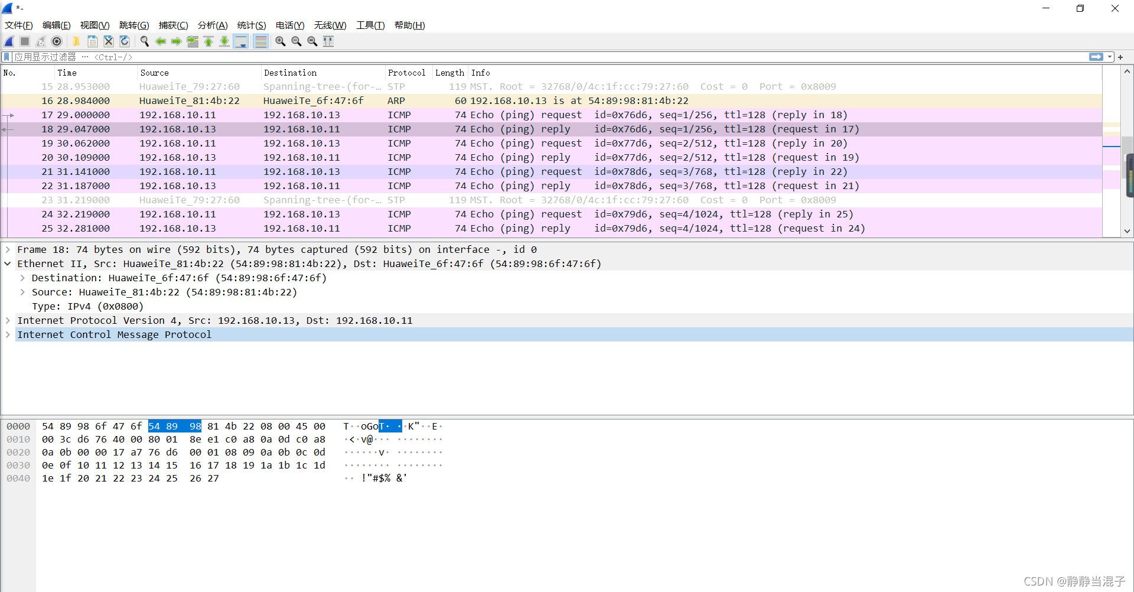Select packet 17 ICMP echo request

click(552, 115)
